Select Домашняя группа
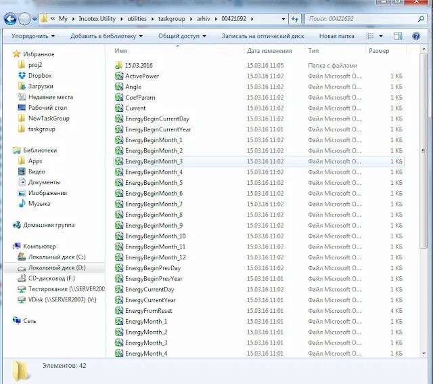The image size is (433, 384). click(x=49, y=225)
